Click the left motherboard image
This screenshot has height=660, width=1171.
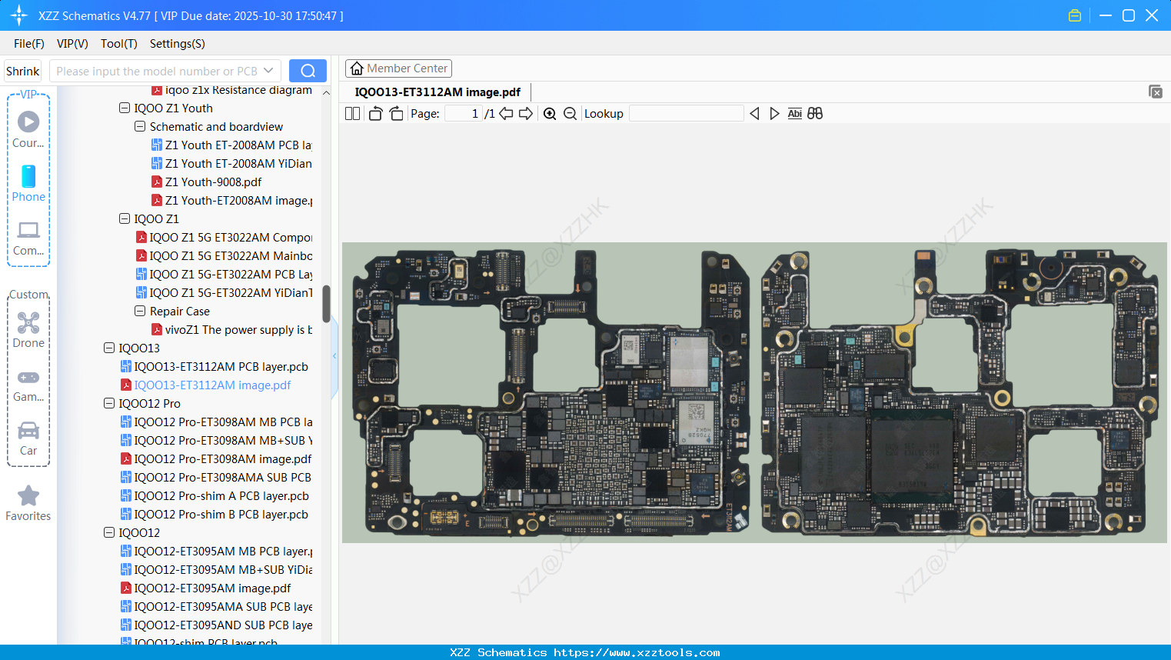551,392
